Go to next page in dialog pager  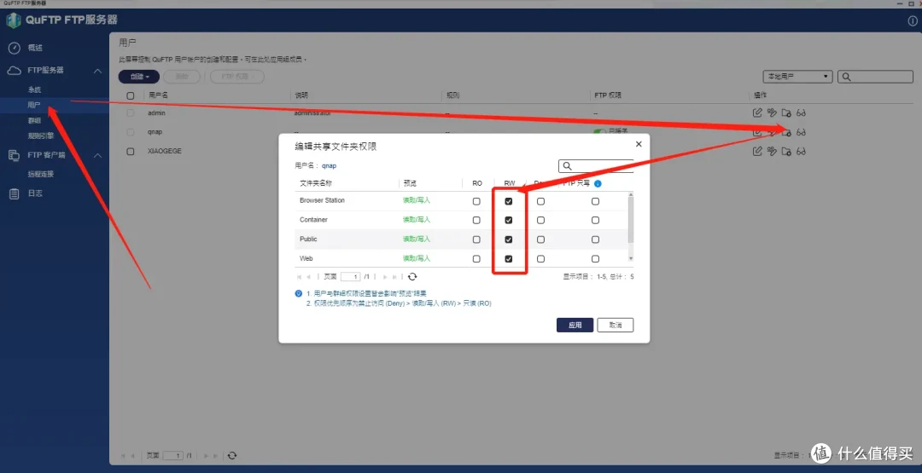tap(385, 276)
